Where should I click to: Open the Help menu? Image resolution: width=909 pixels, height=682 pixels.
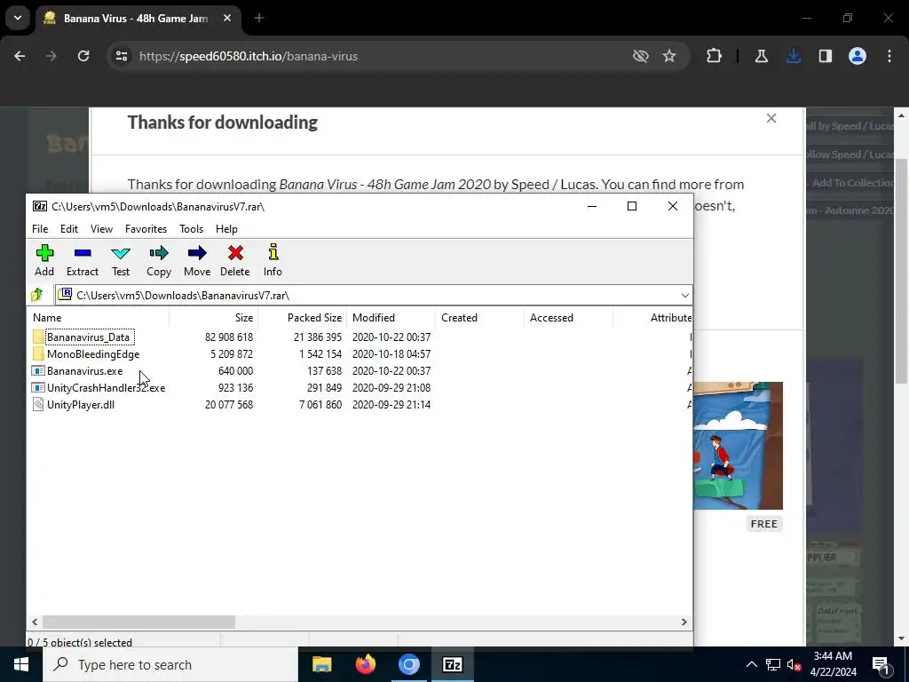tap(226, 229)
